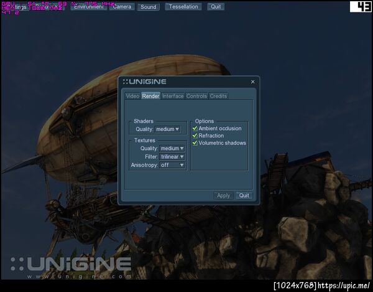
Task: Uncheck Volumetric shadows
Action: pos(195,143)
